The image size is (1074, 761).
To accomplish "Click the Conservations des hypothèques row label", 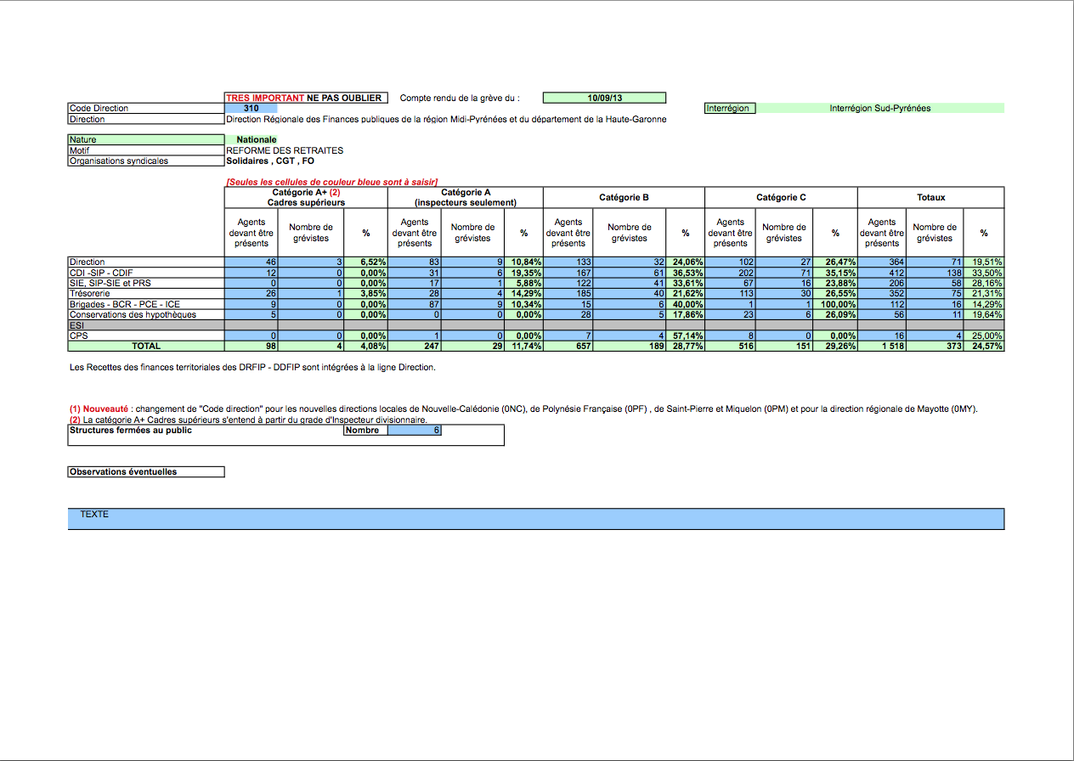I will point(146,314).
